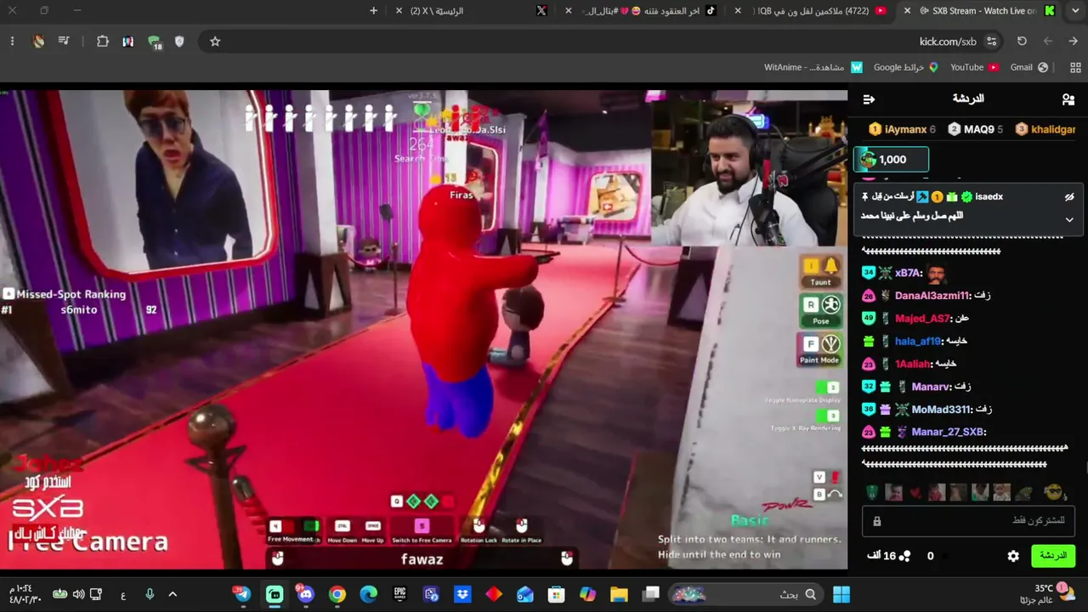Open the Chrome three-dot menu
Image resolution: width=1088 pixels, height=612 pixels.
pos(12,42)
